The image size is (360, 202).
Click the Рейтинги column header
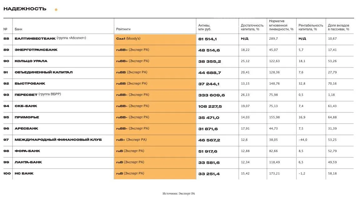point(123,29)
